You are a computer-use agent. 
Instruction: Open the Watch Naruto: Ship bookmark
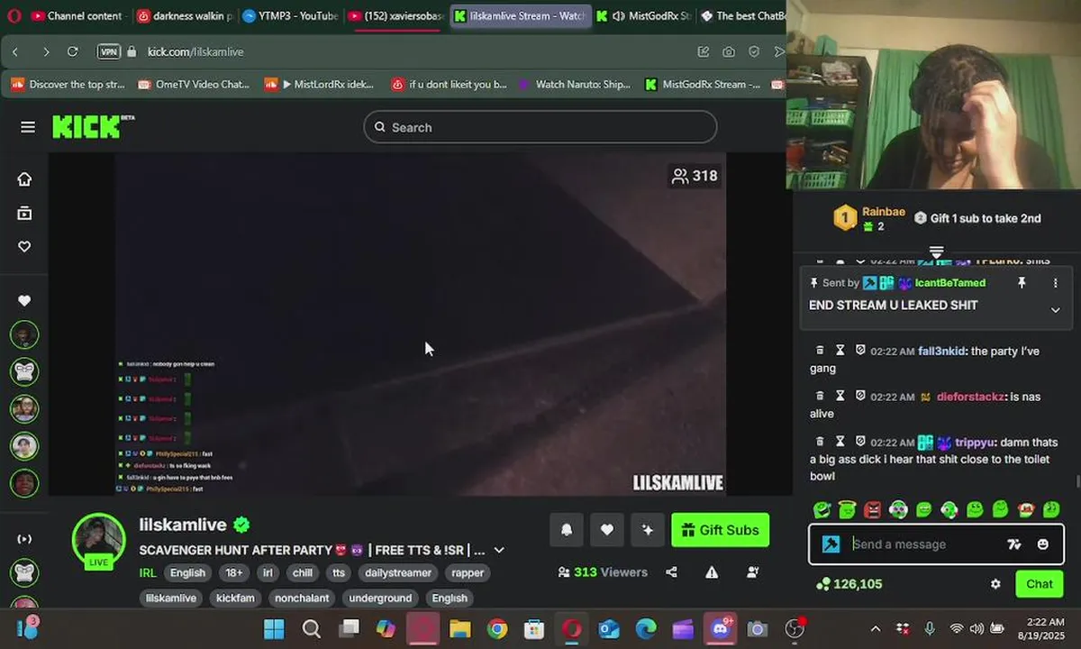click(x=575, y=84)
